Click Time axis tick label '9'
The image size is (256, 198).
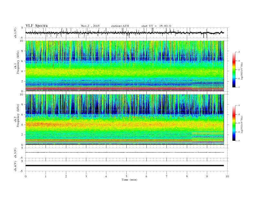coord(207,176)
